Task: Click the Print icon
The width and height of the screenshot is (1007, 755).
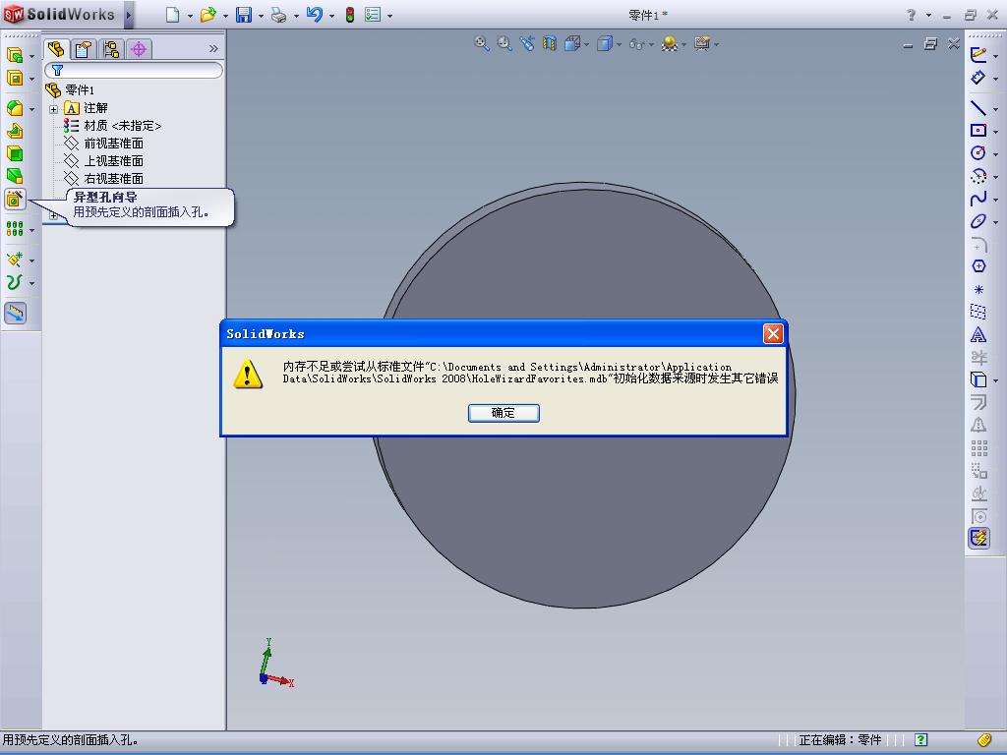Action: coord(278,15)
